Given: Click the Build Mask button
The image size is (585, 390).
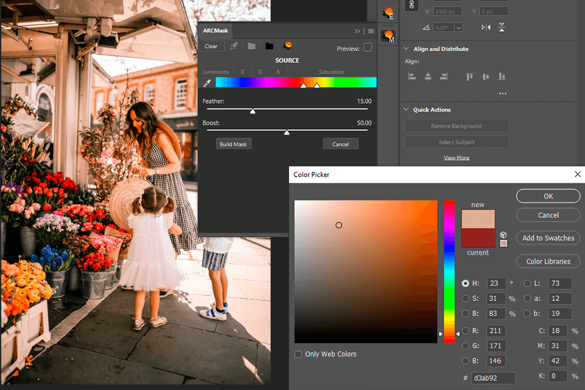Looking at the screenshot, I should tap(233, 144).
